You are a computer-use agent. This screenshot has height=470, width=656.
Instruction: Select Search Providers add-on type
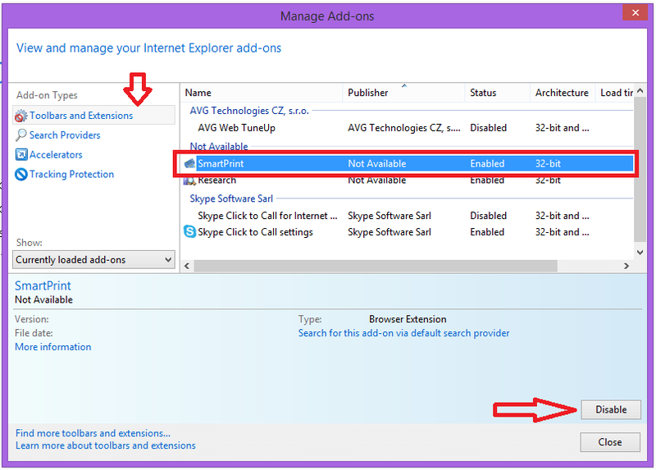point(65,135)
